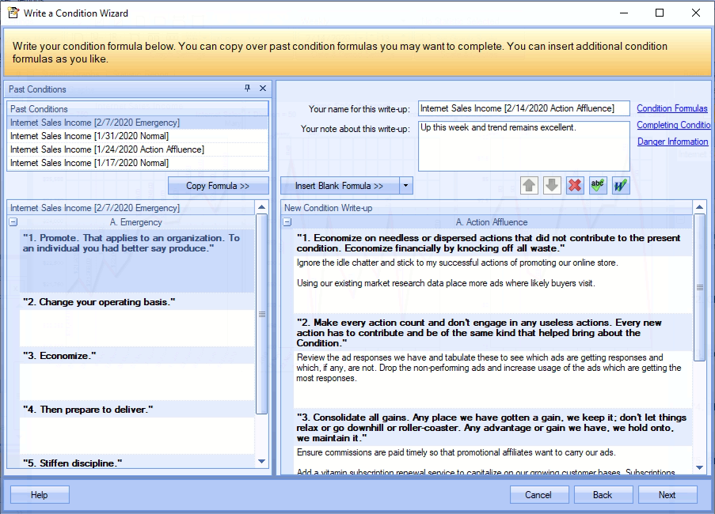
Task: Click the Word export icon
Action: point(621,185)
